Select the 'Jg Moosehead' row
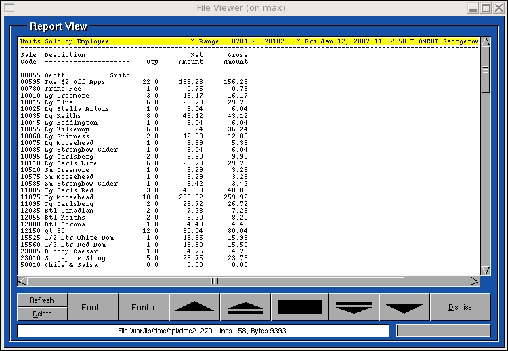 [134, 197]
